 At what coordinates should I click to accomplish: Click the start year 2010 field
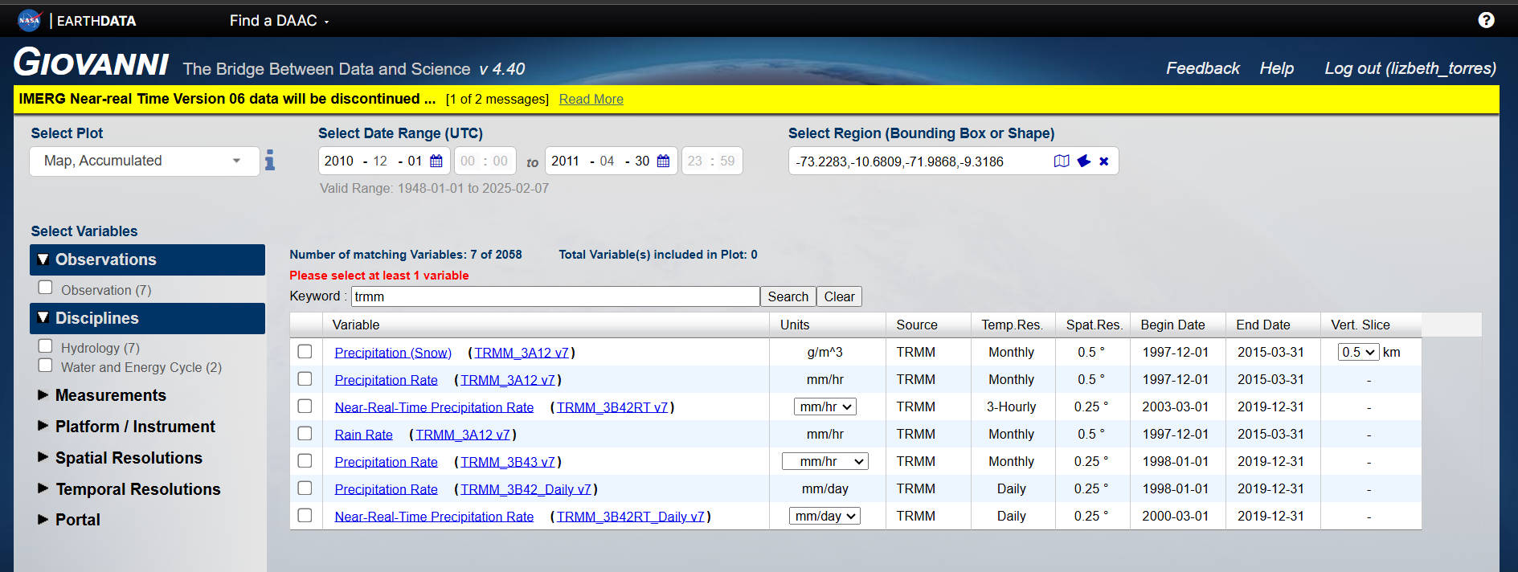(x=339, y=161)
